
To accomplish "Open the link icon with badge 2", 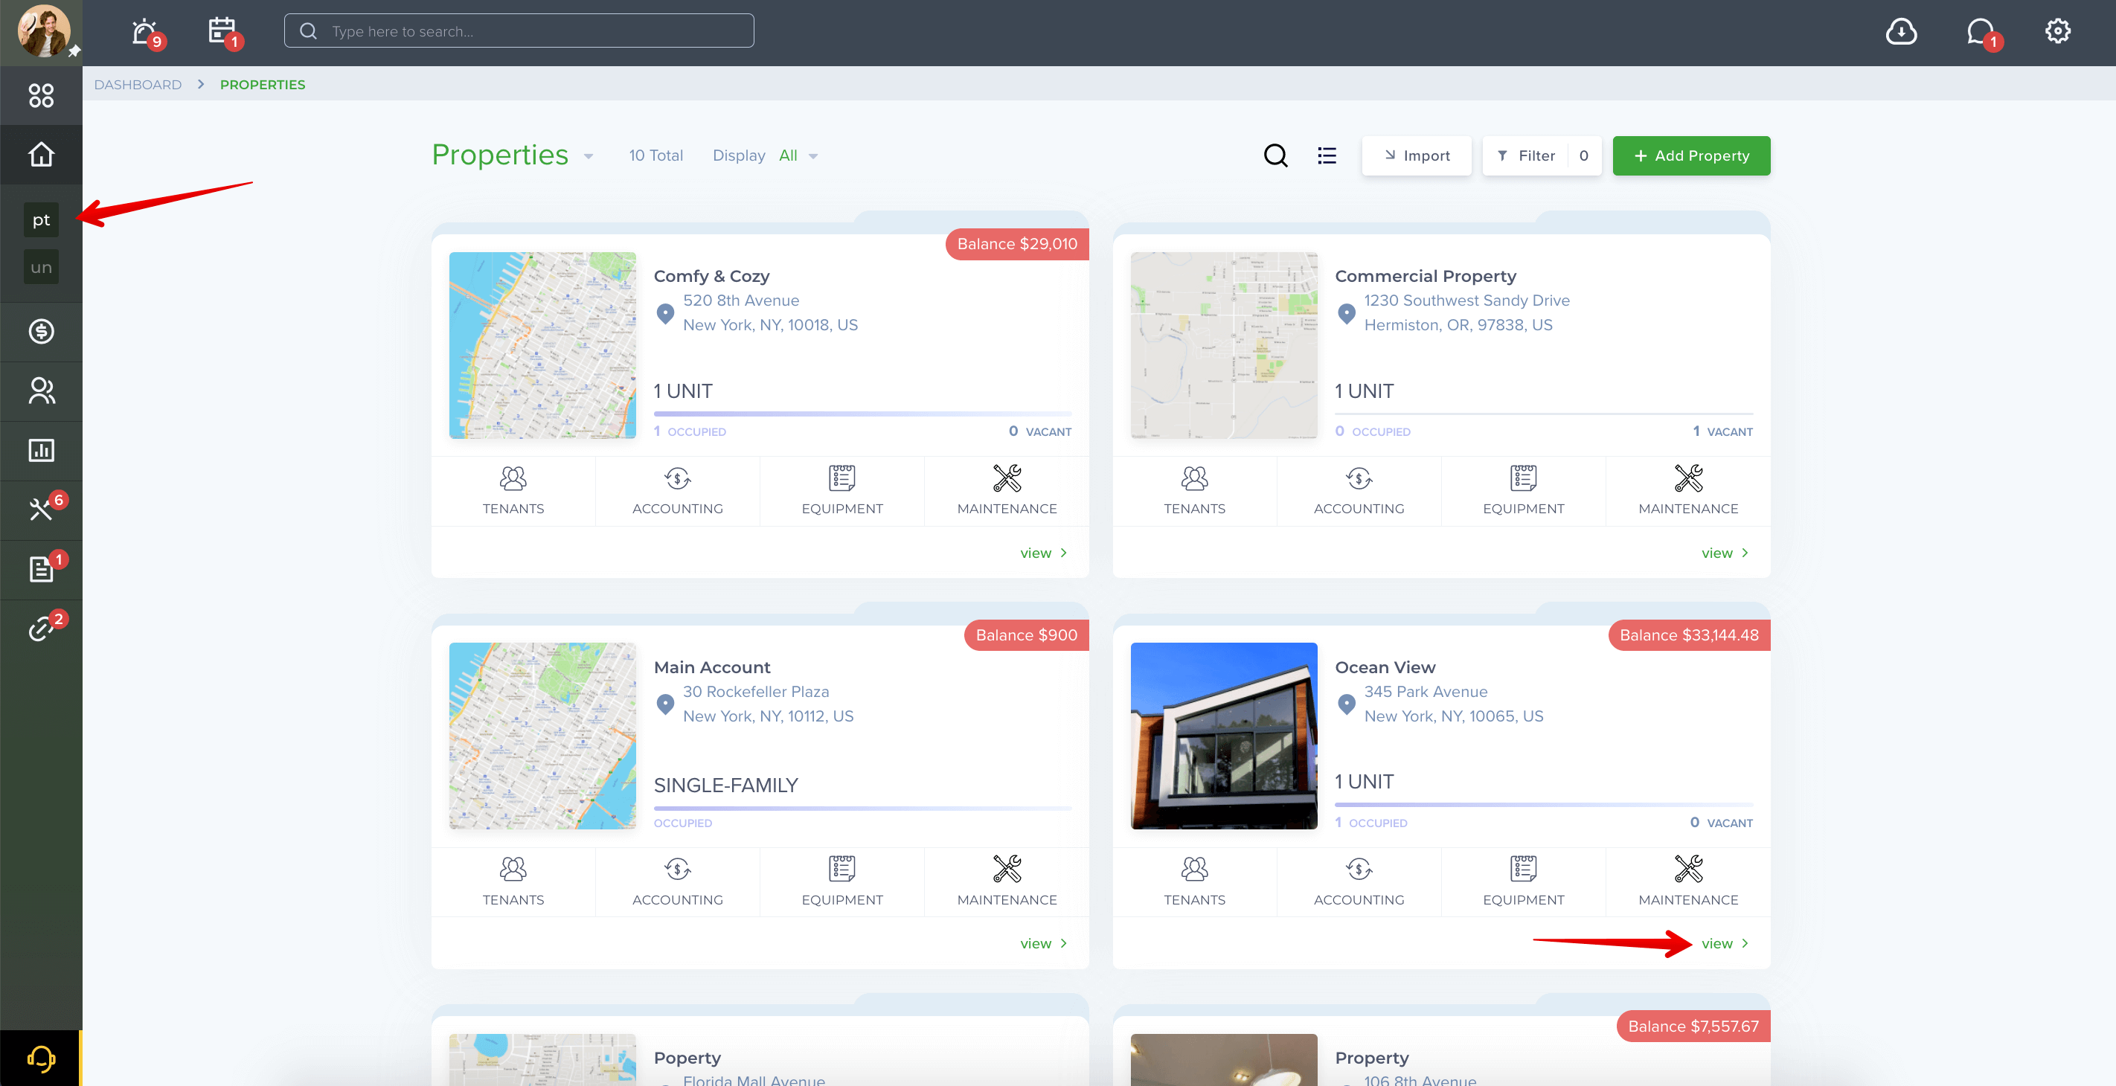I will [41, 629].
